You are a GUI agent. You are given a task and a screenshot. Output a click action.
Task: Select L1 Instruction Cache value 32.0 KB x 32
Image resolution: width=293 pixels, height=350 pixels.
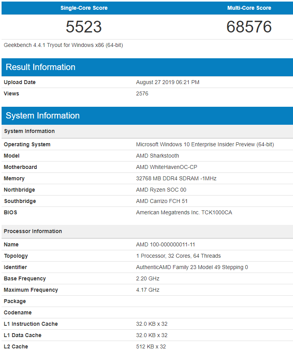(152, 324)
